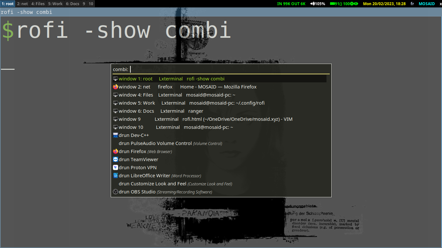Launch 'drun PulseAudio Volume Control' entry
The width and height of the screenshot is (442, 248).
click(x=219, y=143)
